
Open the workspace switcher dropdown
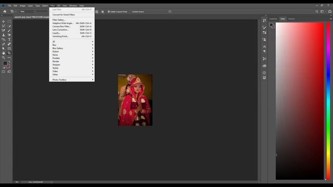point(323,11)
